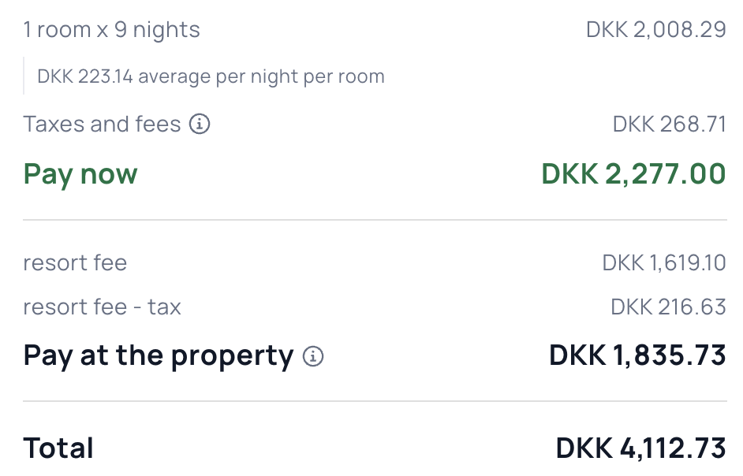The image size is (743, 476).
Task: Click the DKK 2,008.29 room price
Action: (x=655, y=30)
